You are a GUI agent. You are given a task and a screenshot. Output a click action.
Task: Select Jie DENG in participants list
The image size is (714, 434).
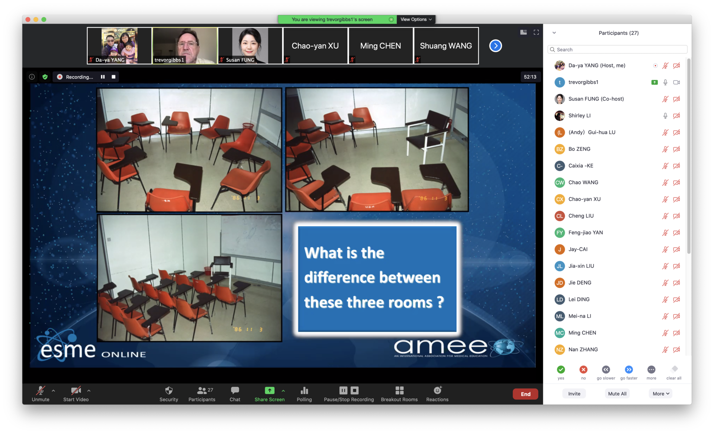(x=617, y=283)
